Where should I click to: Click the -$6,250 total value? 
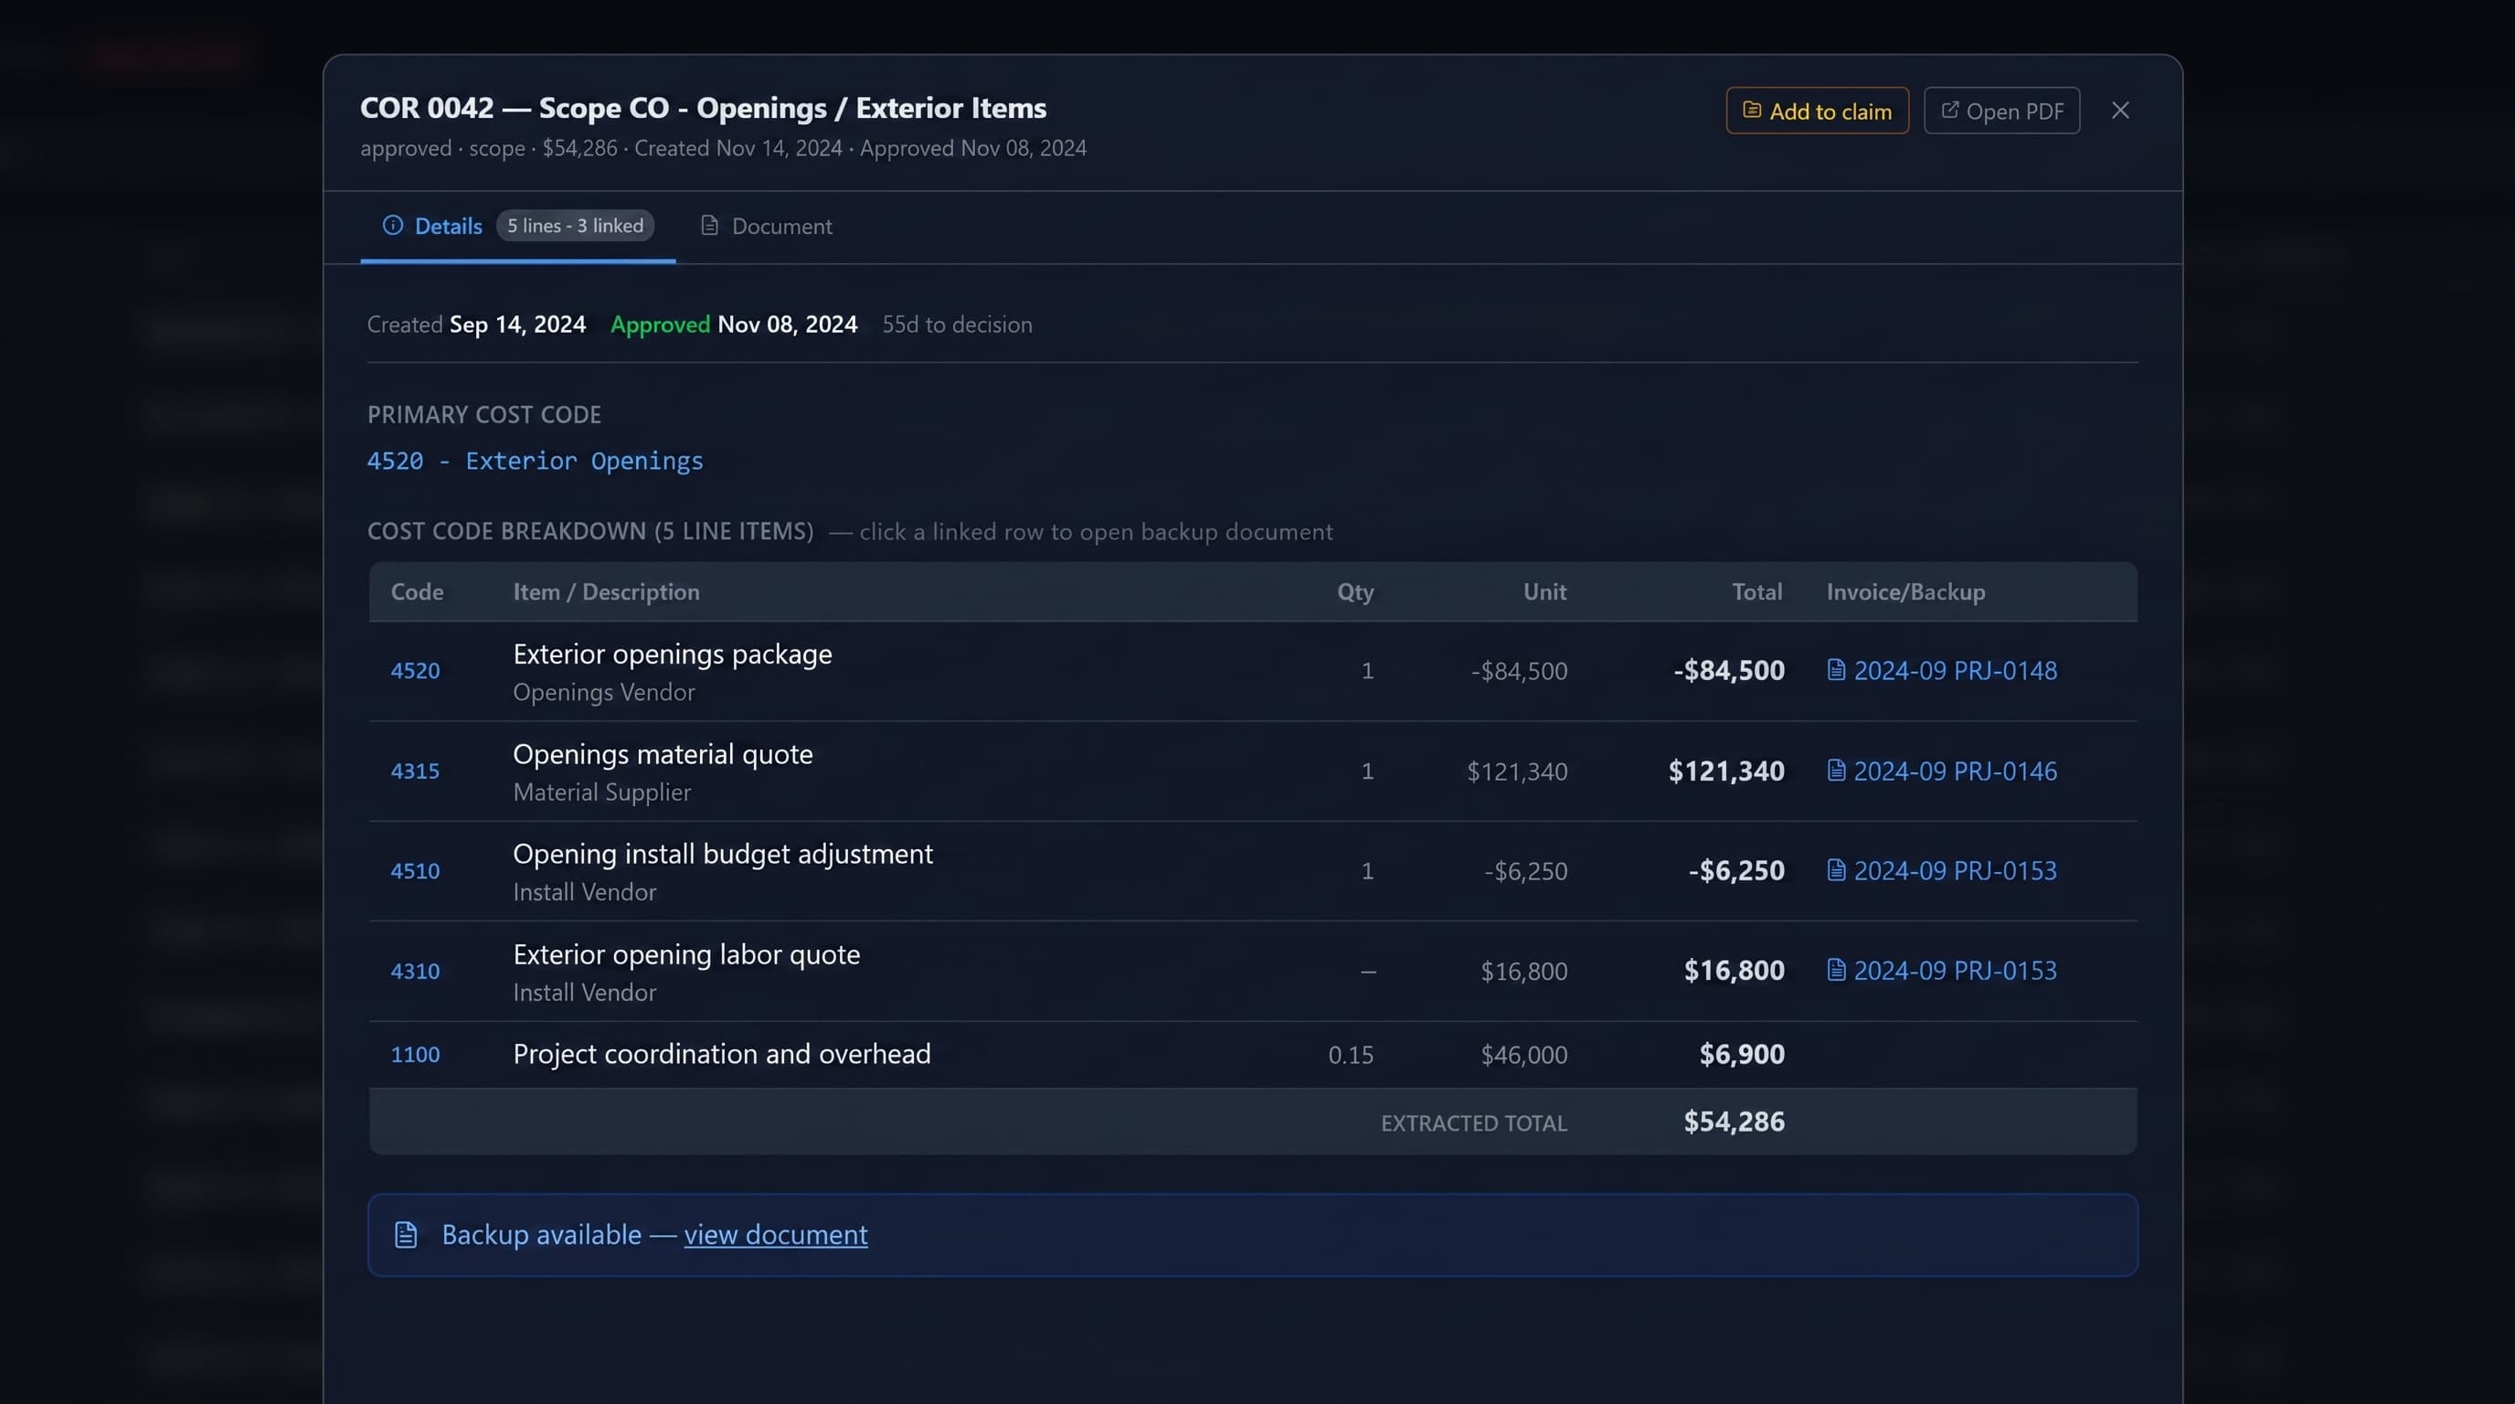(x=1737, y=871)
